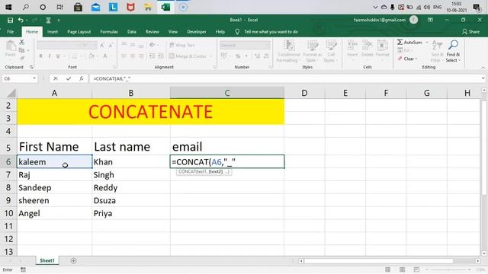The image size is (488, 274).
Task: Open the Number Format General dropdown
Action: (x=245, y=46)
